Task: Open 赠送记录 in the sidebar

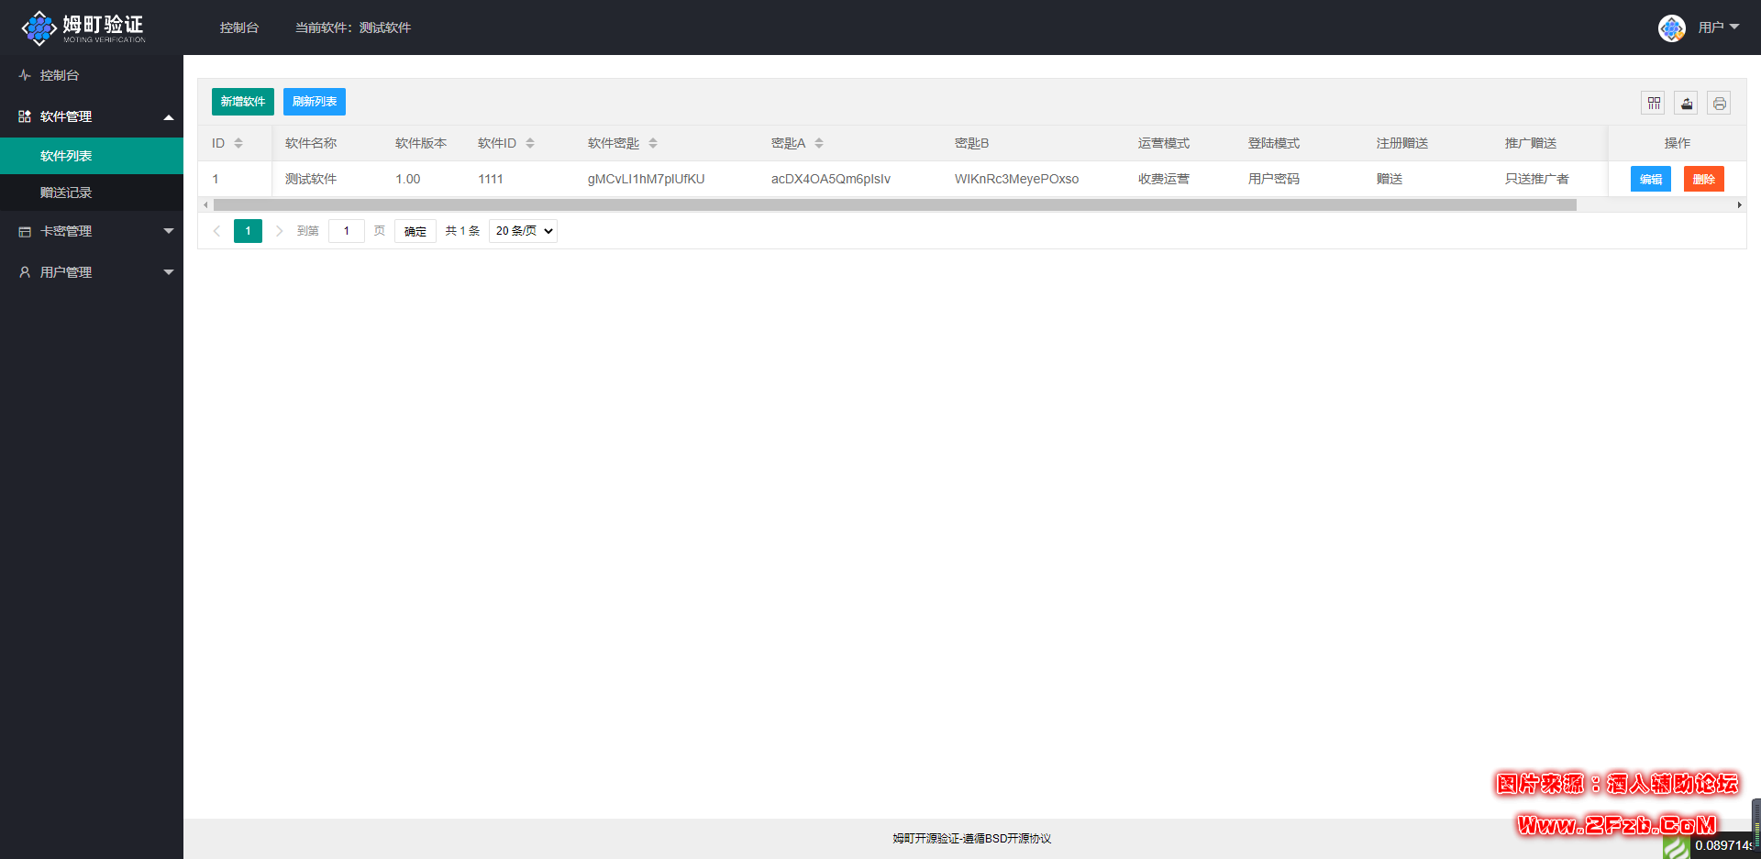Action: click(x=92, y=193)
